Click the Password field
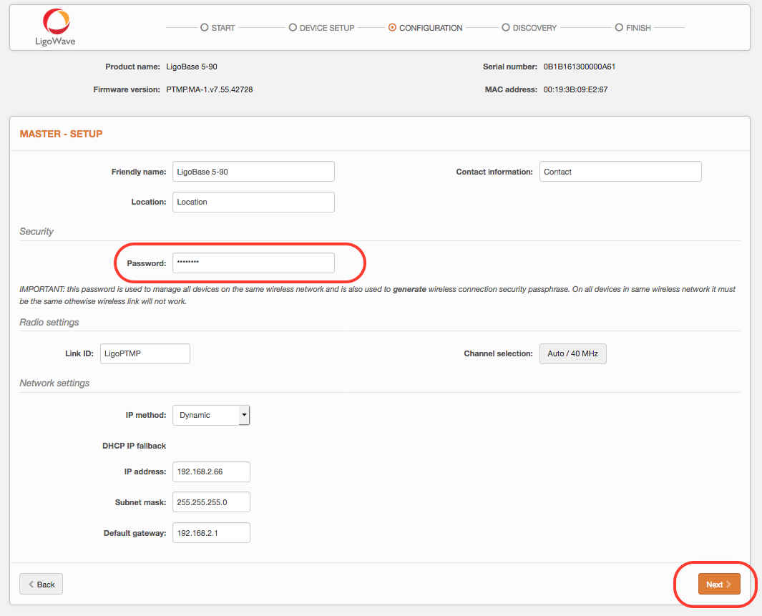This screenshot has height=616, width=762. tap(253, 263)
